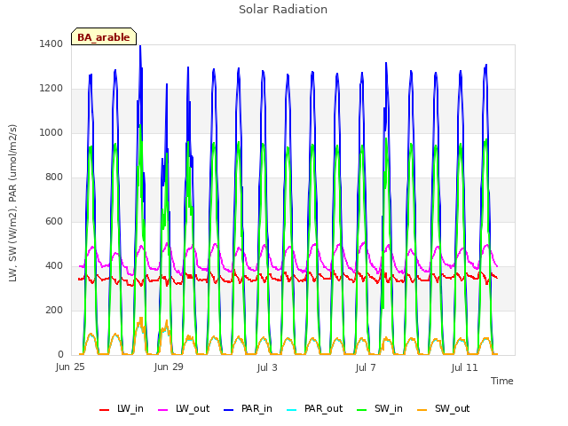This screenshot has height=426, width=568.
Task: Toggle the SW_in legend entry
Action: 380,409
